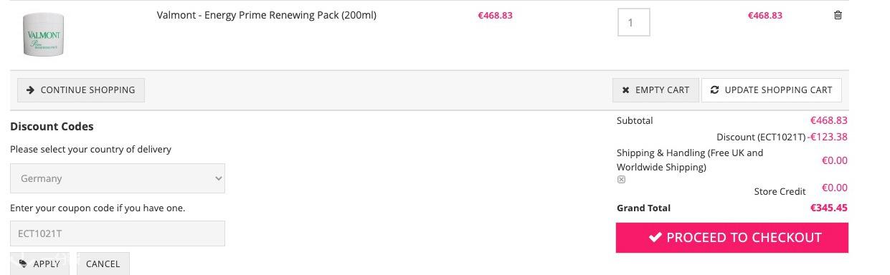Viewport: 890px width, 275px height.
Task: Click the unit price €468.83 beside product name
Action: click(x=496, y=15)
